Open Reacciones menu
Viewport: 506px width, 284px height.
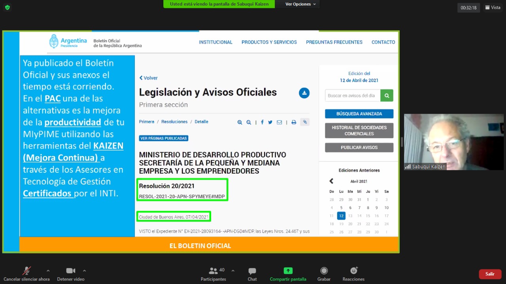[x=353, y=274]
